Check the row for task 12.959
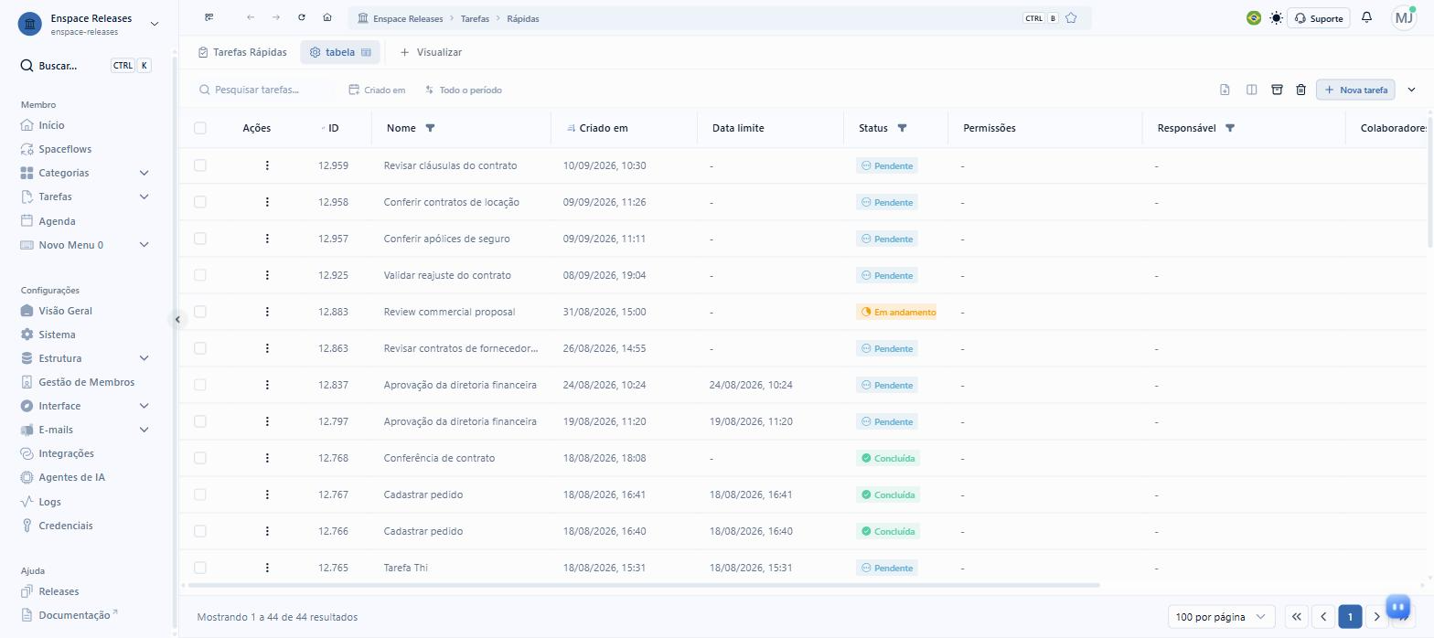 point(200,165)
